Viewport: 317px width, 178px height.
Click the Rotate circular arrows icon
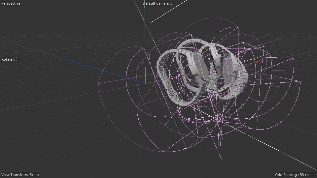[16, 59]
